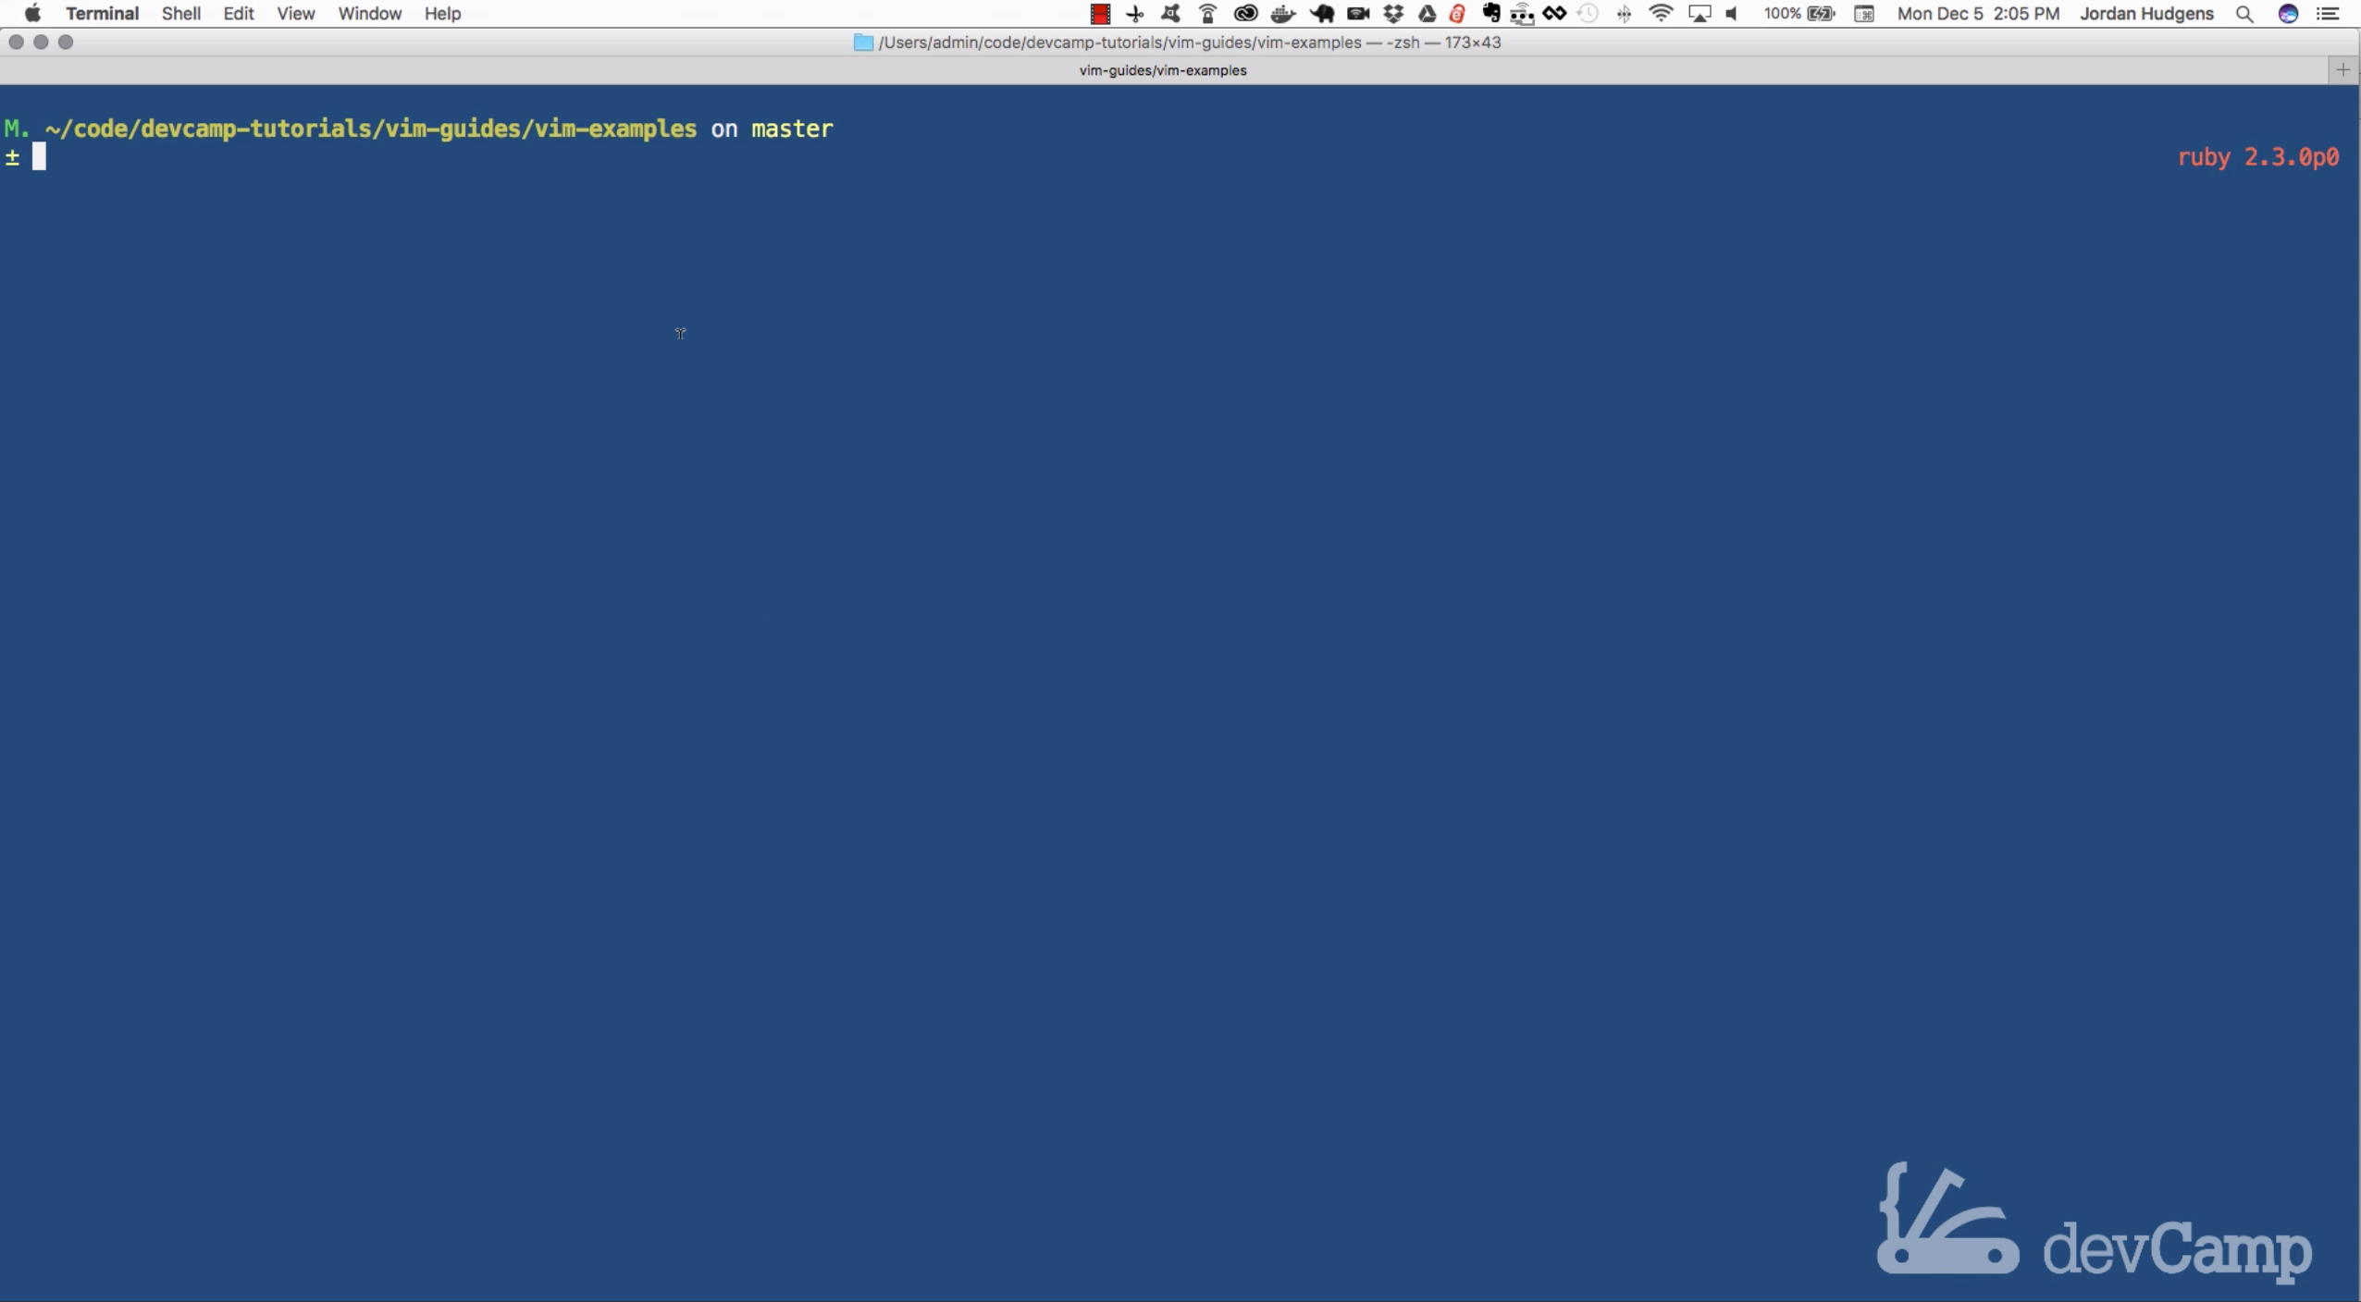The height and width of the screenshot is (1302, 2361).
Task: Add new terminal tab with plus button
Action: pos(2342,70)
